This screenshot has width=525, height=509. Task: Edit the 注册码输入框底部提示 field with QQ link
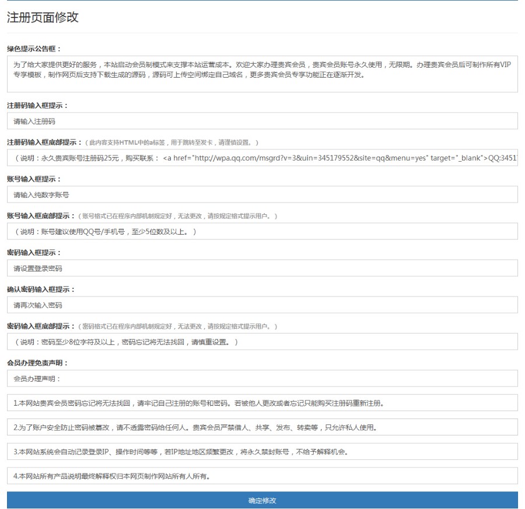(262, 158)
